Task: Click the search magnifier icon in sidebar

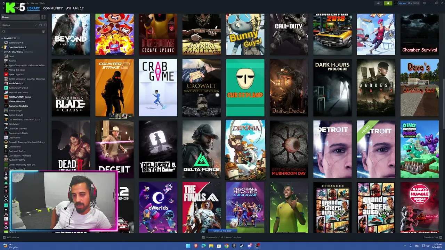Action: click(x=4, y=32)
